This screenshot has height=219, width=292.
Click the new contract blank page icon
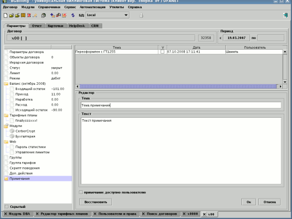(x=6, y=16)
